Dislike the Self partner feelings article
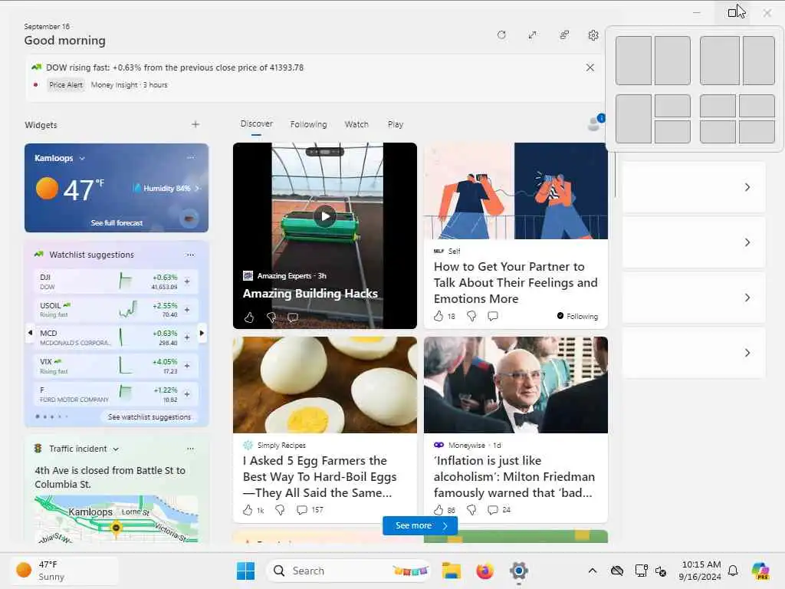 (471, 316)
